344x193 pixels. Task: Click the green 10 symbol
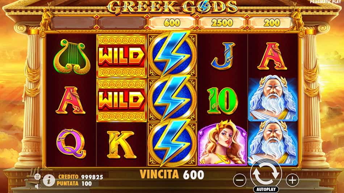click(x=222, y=100)
